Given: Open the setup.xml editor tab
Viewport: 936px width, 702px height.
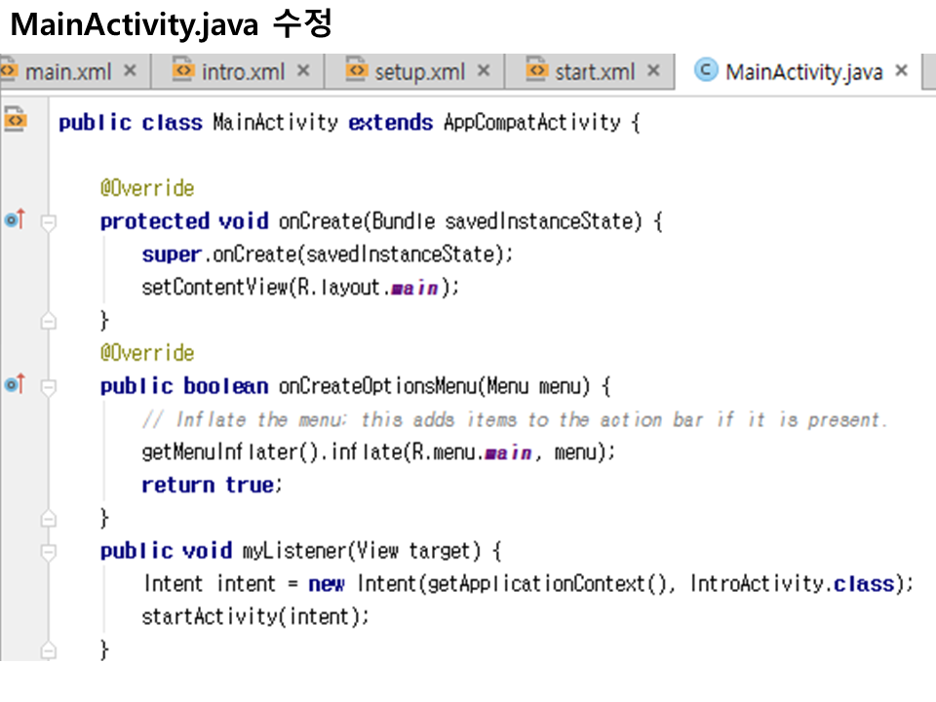Looking at the screenshot, I should point(419,71).
